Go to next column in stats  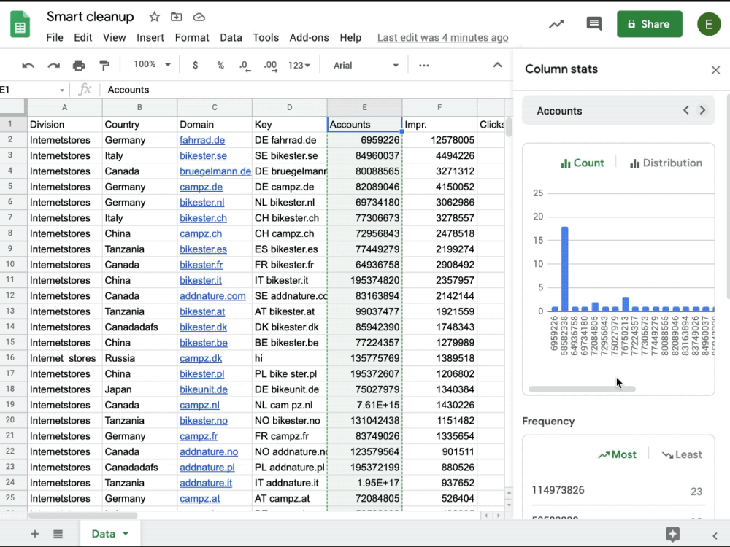702,110
